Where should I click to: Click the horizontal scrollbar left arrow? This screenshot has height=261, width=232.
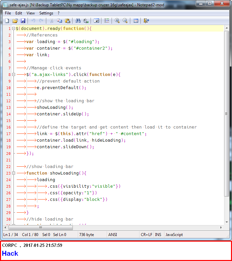click(6, 227)
